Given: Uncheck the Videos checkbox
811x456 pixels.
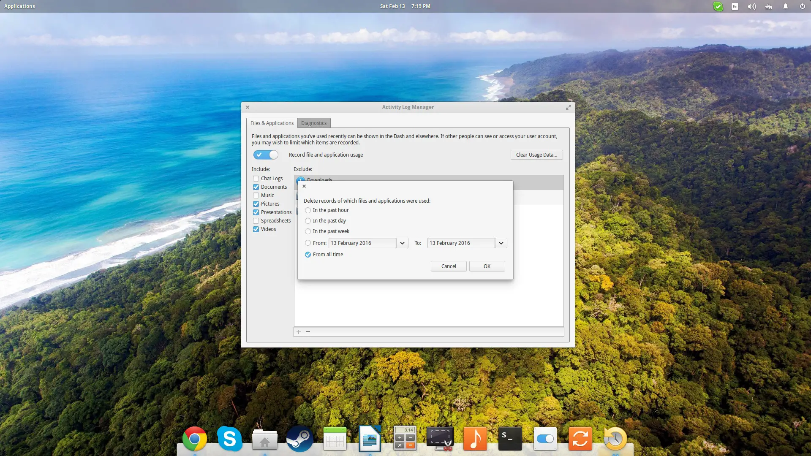Looking at the screenshot, I should click(256, 229).
